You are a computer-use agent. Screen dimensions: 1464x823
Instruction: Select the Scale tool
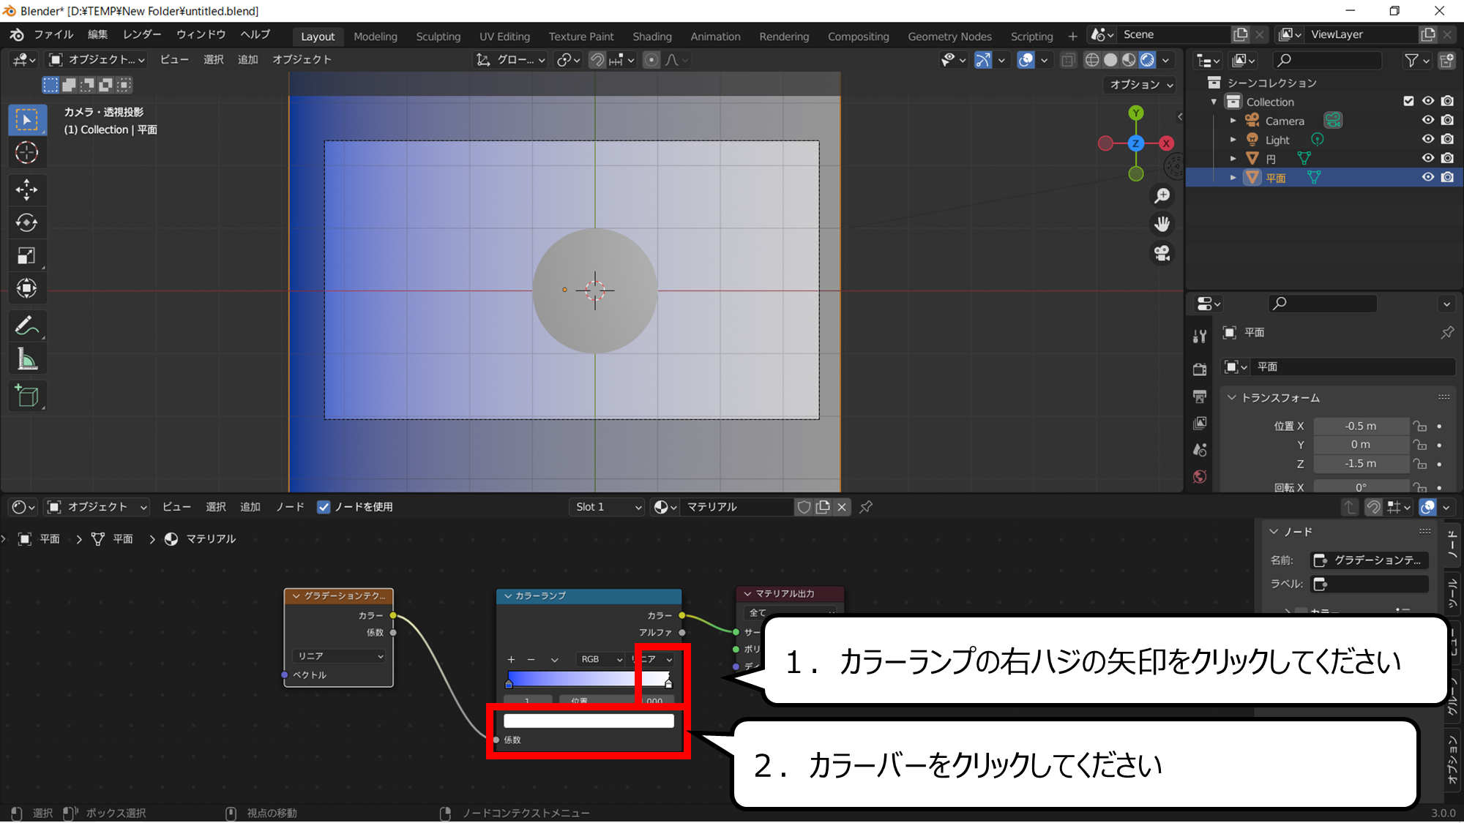tap(27, 255)
